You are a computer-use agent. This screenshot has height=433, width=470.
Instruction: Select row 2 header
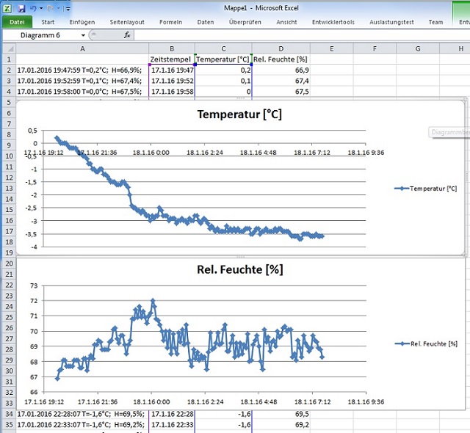tap(7, 70)
